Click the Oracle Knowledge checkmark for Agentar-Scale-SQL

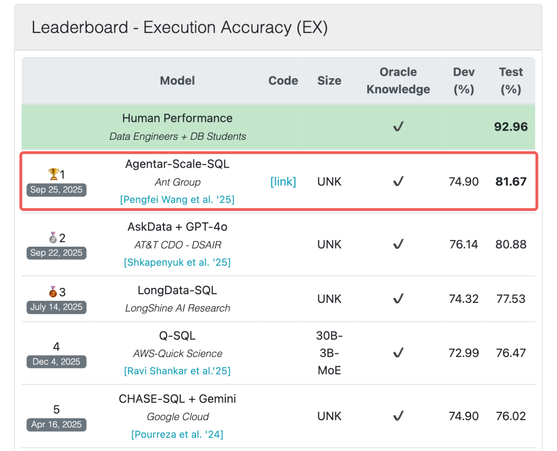[398, 182]
